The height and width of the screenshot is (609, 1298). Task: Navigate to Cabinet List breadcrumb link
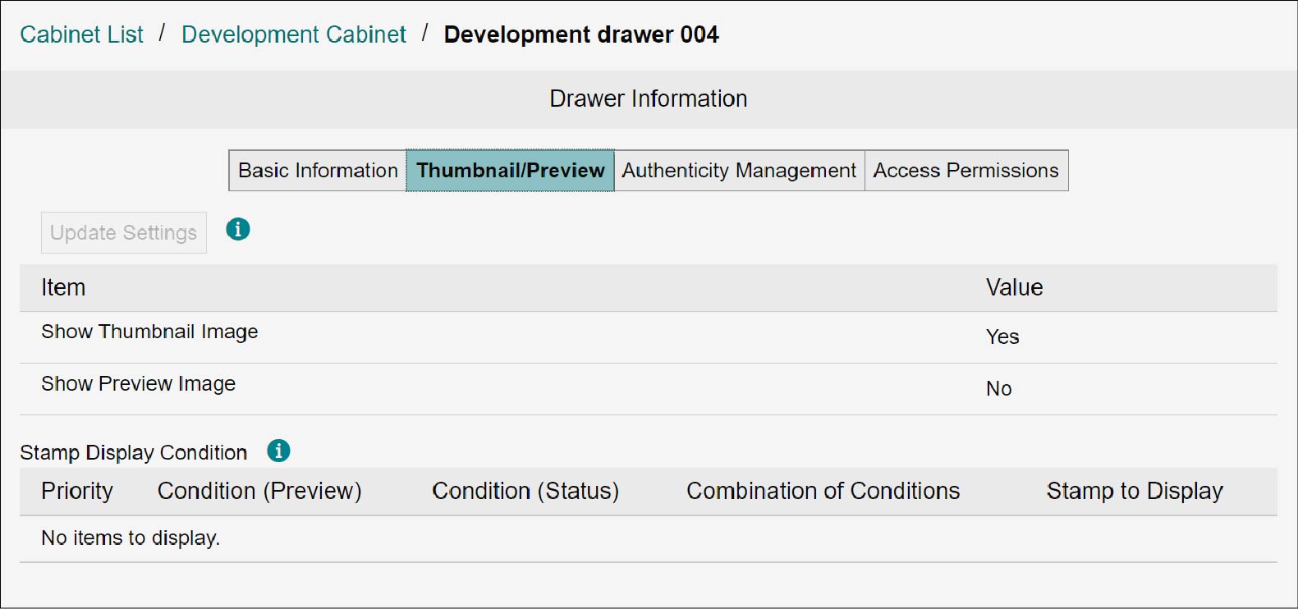tap(81, 34)
